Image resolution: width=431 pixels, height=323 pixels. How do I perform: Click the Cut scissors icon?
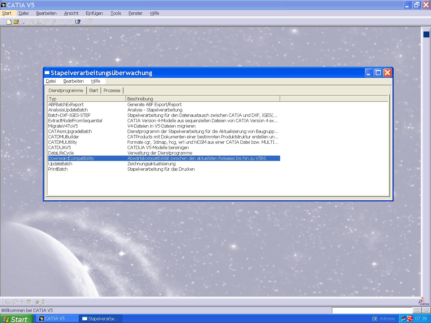click(39, 22)
